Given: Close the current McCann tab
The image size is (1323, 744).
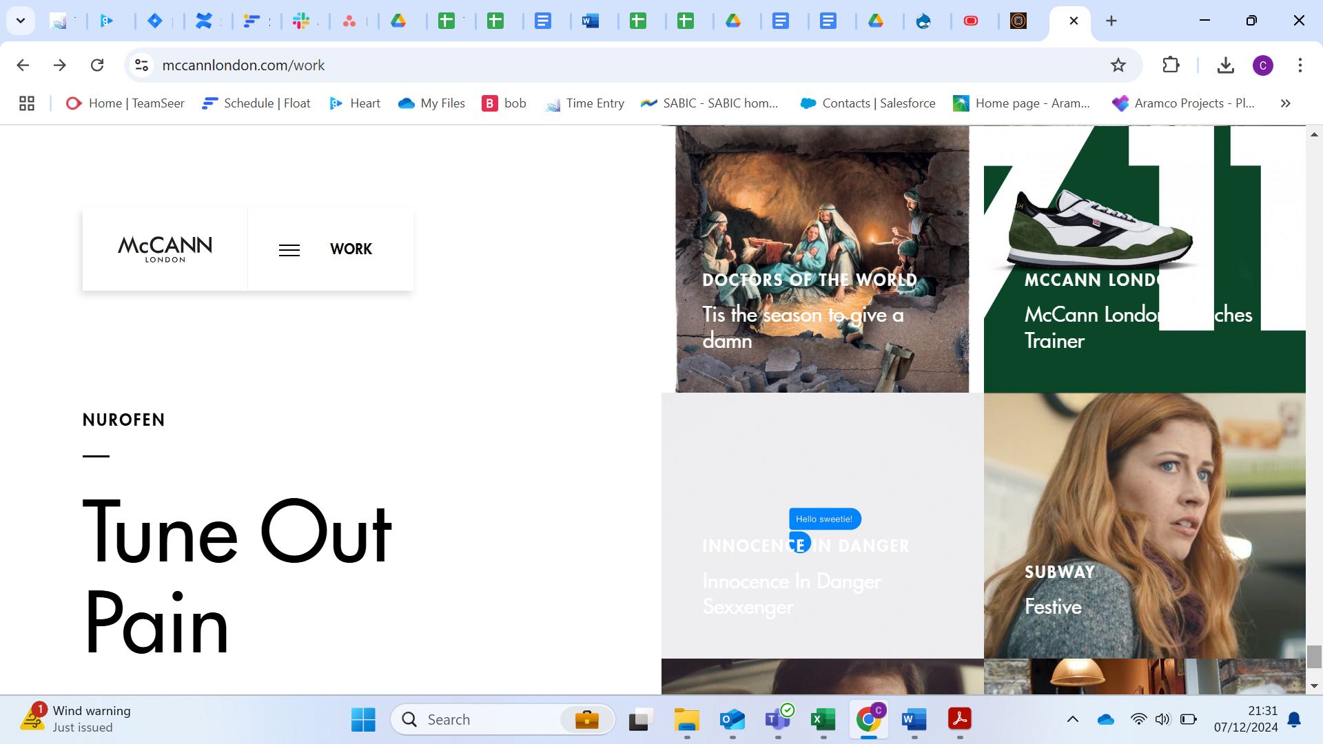Looking at the screenshot, I should 1074,21.
